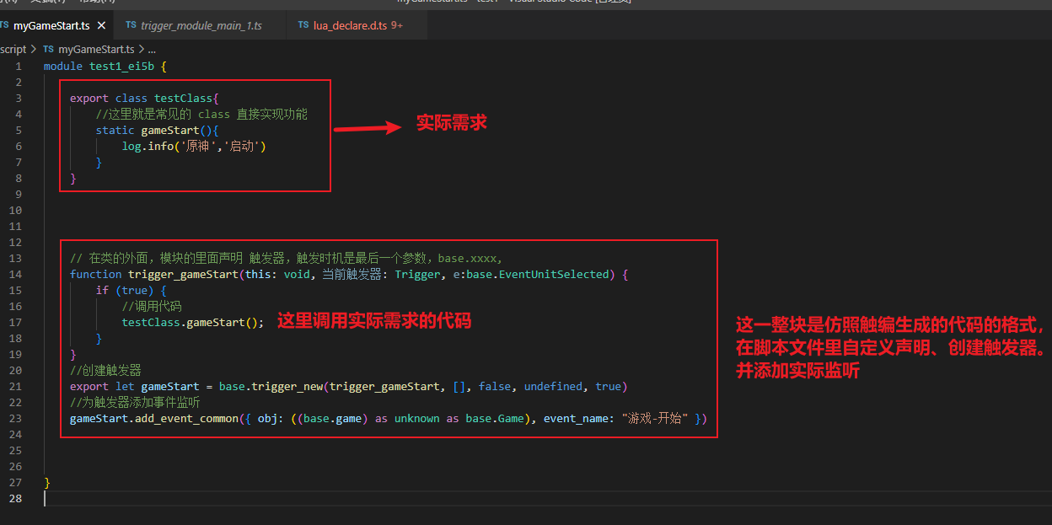The image size is (1052, 525).
Task: Expand the breadcrumb ellipsis symbol list
Action: (x=152, y=49)
